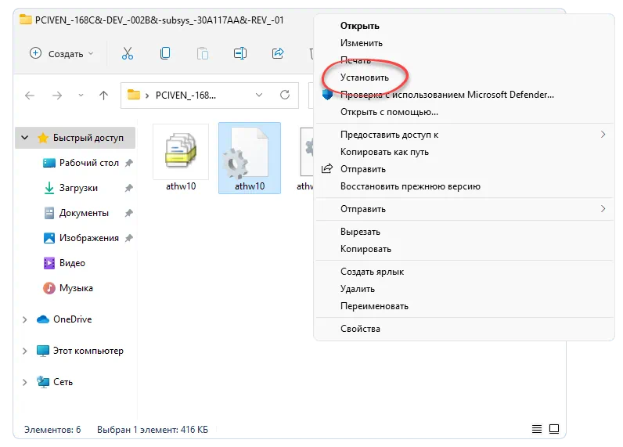Open the Создать new item button
Viewport: 623px width, 447px height.
(x=62, y=54)
